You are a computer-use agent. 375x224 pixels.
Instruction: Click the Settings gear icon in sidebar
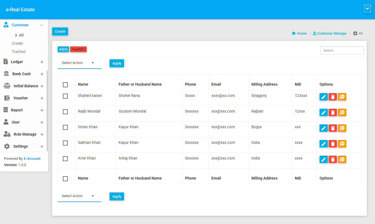click(7, 146)
